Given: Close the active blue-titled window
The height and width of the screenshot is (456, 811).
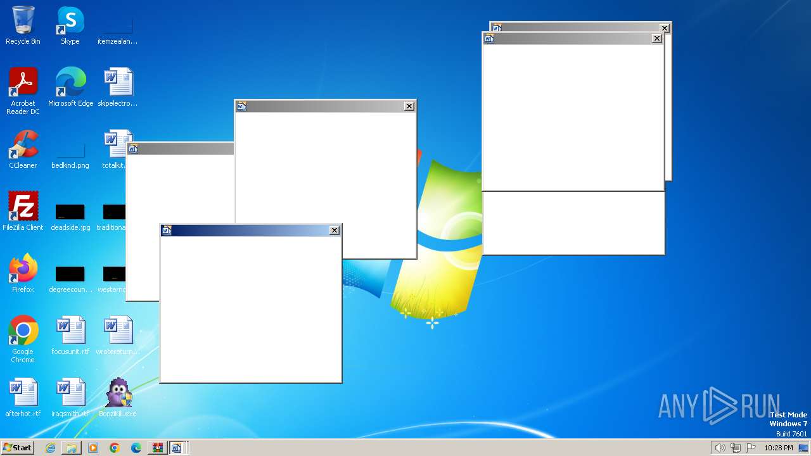Looking at the screenshot, I should (335, 231).
